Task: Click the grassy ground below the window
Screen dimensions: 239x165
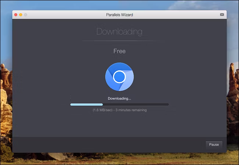Action: 119,159
